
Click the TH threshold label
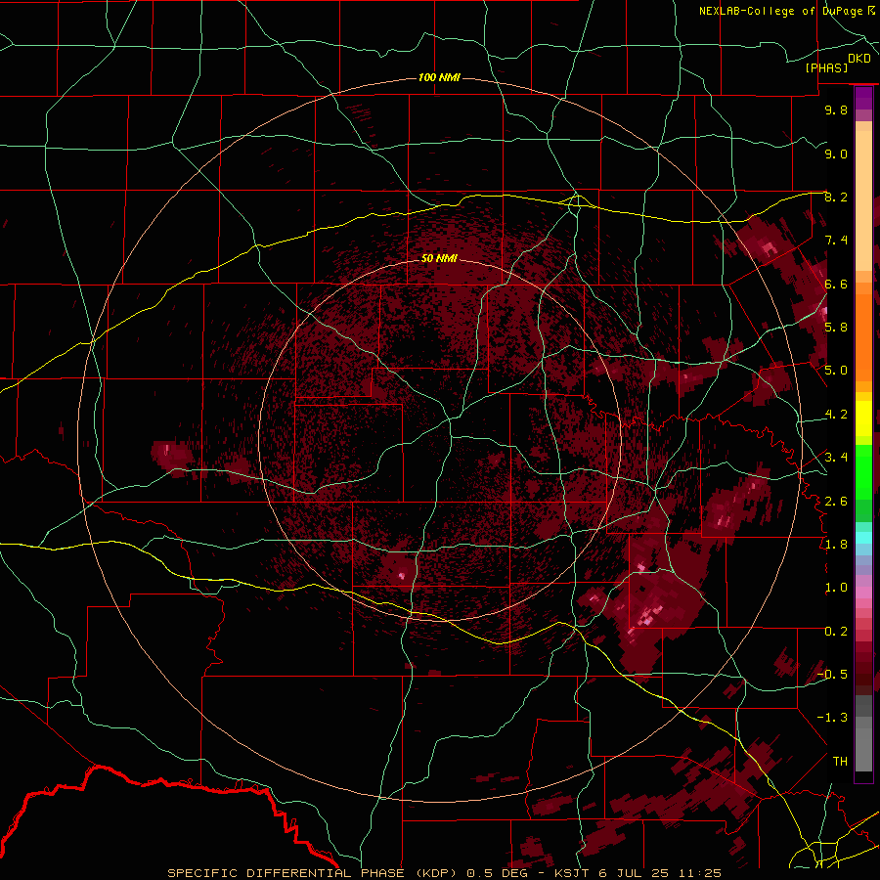pyautogui.click(x=840, y=762)
